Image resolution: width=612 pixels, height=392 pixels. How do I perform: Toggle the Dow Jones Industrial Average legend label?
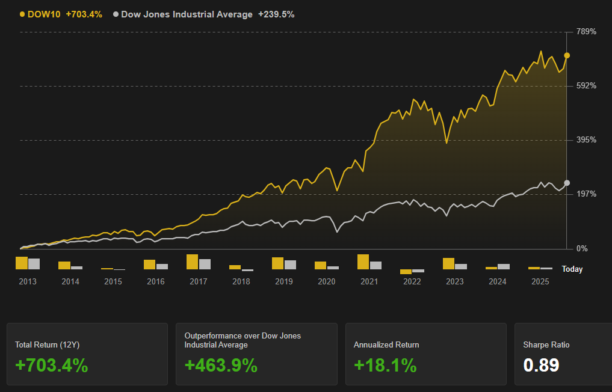(x=187, y=14)
